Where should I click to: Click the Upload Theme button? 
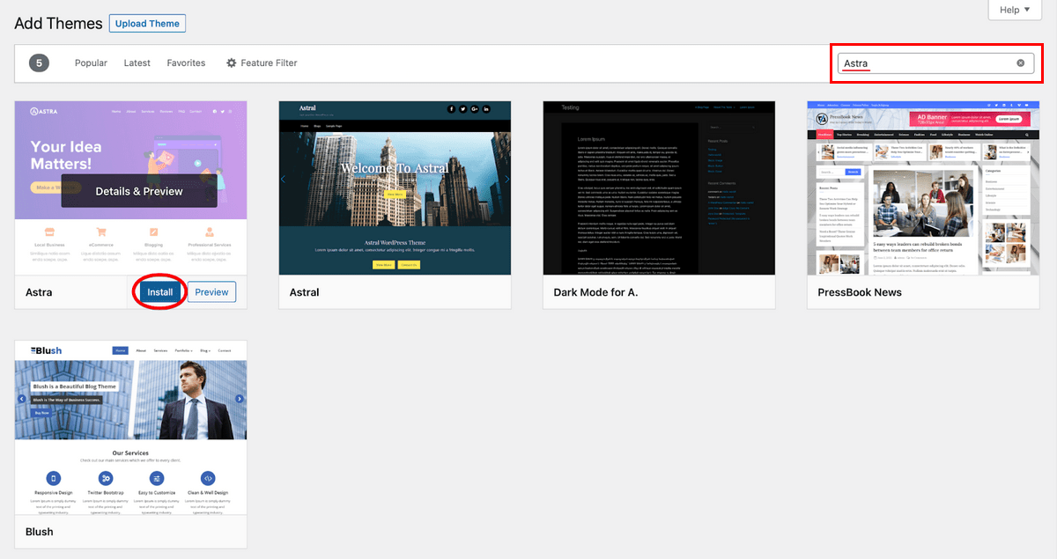[147, 24]
